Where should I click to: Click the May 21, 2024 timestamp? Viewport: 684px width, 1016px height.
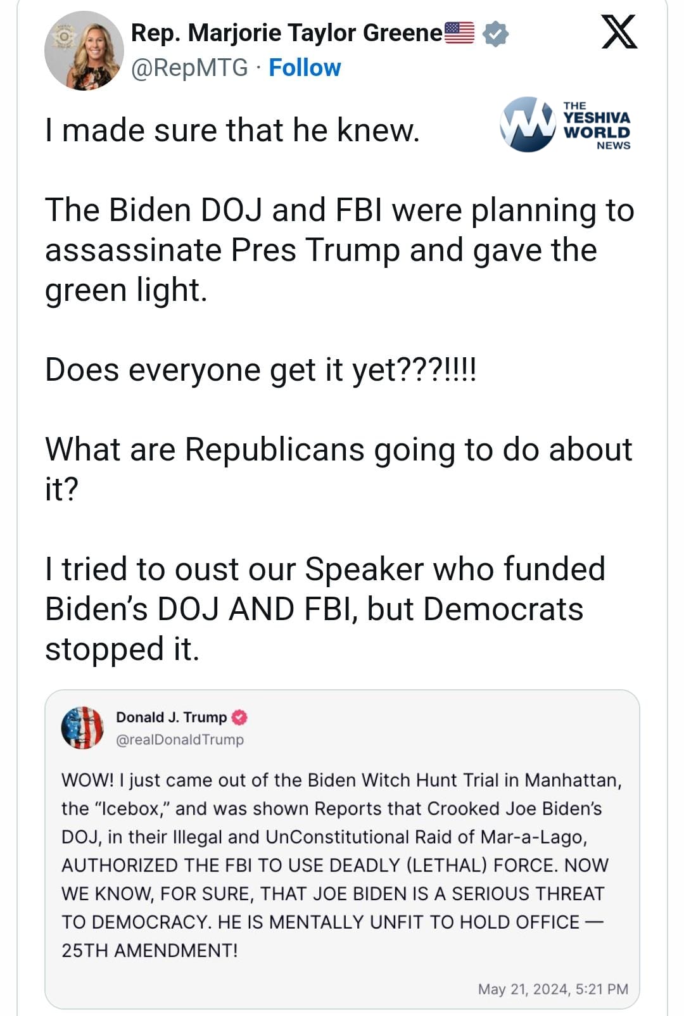tap(553, 989)
